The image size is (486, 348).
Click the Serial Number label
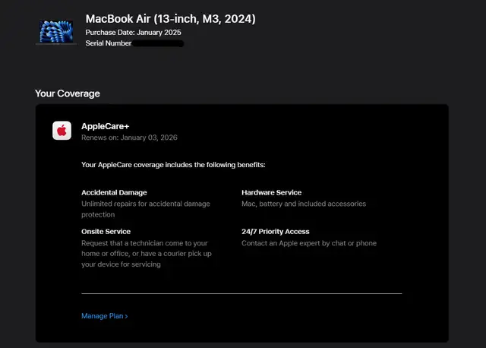pos(109,43)
